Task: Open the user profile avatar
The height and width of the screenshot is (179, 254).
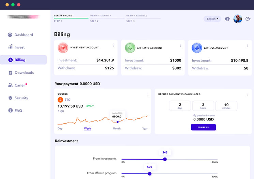Action: click(x=238, y=19)
